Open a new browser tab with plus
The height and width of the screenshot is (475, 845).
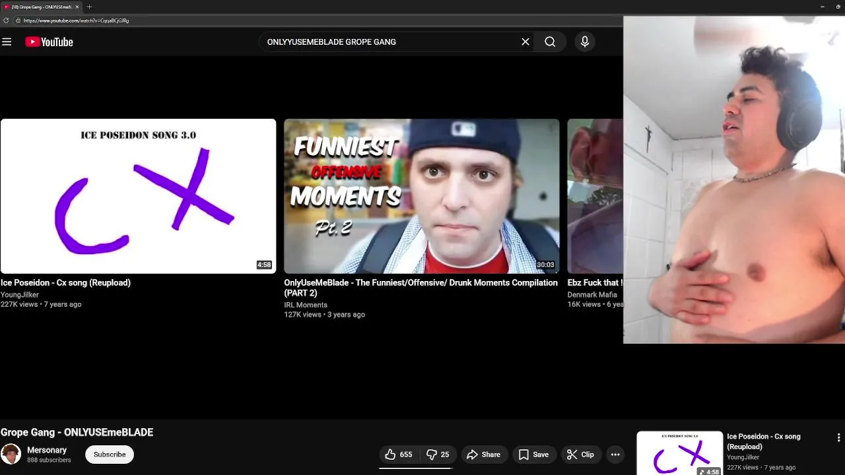point(89,7)
